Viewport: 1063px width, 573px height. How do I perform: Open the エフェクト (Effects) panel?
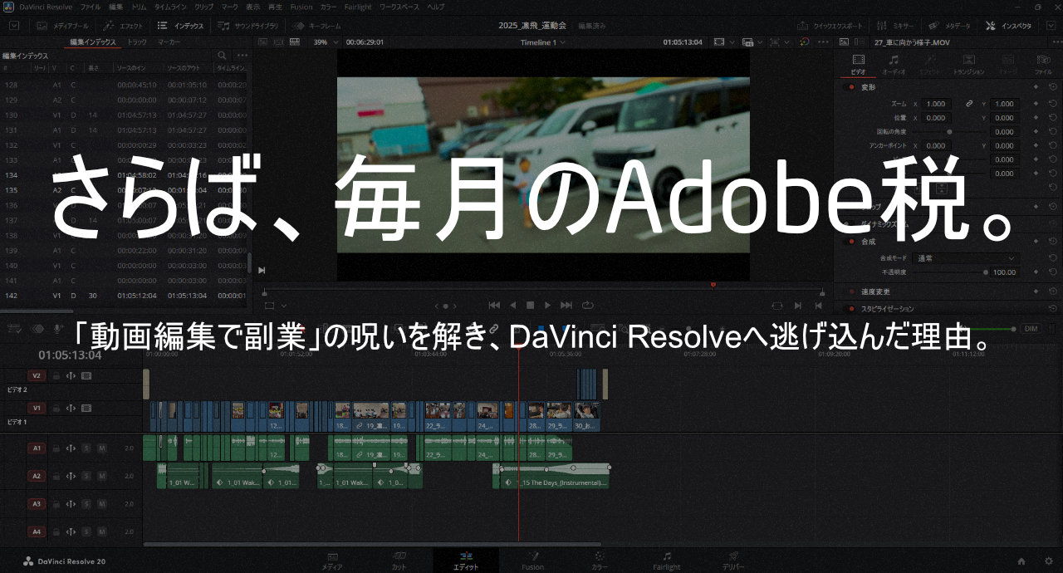pyautogui.click(x=125, y=26)
